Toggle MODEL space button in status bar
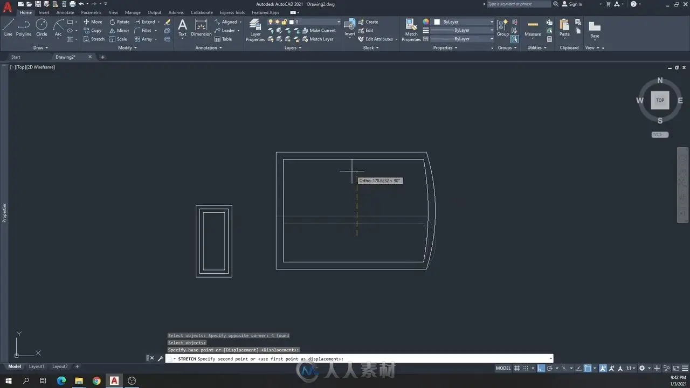The width and height of the screenshot is (690, 388). pyautogui.click(x=503, y=369)
